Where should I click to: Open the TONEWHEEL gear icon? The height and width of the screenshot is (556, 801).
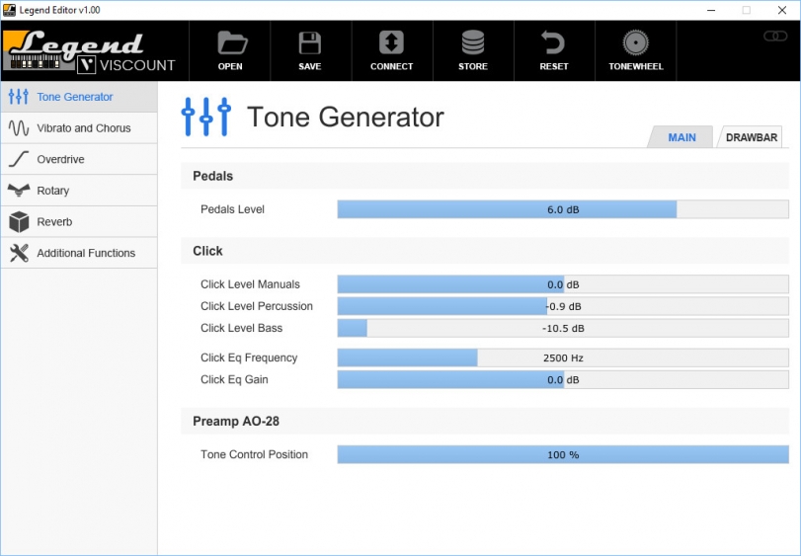(635, 42)
